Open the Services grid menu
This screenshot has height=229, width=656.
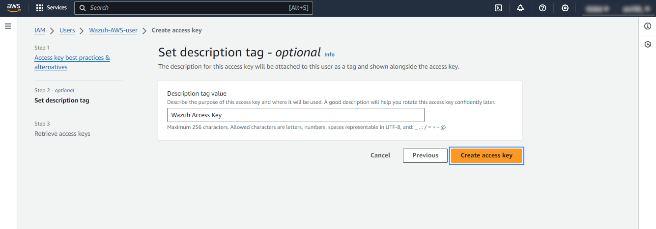click(52, 8)
